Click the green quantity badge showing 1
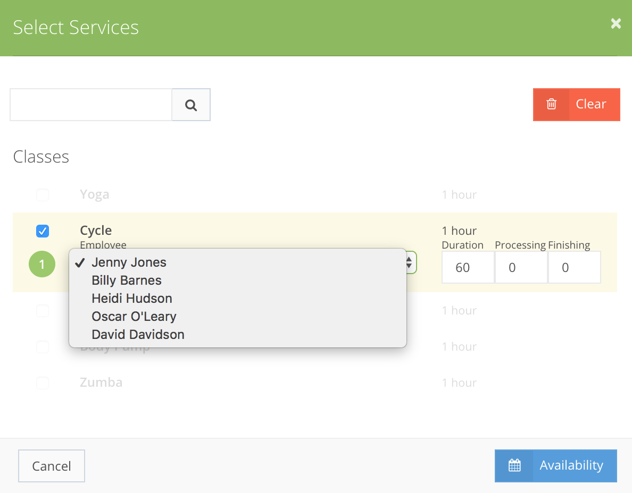632x493 pixels. click(x=42, y=264)
